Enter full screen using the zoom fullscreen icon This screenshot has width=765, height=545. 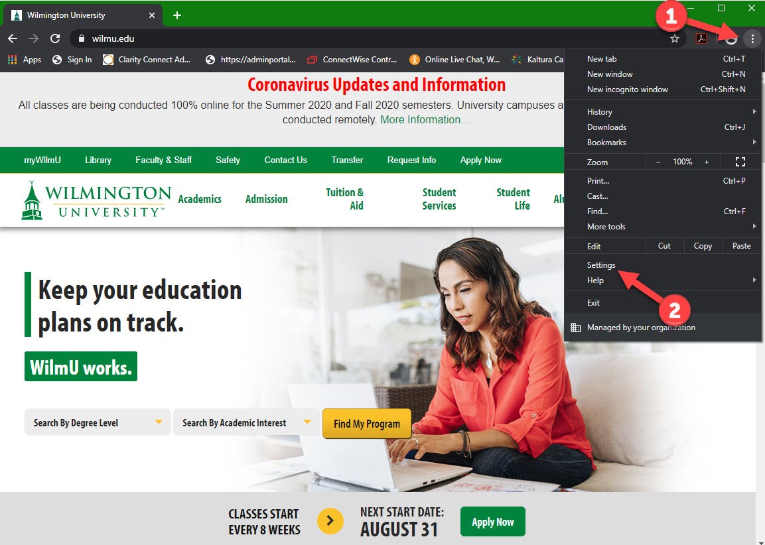740,161
